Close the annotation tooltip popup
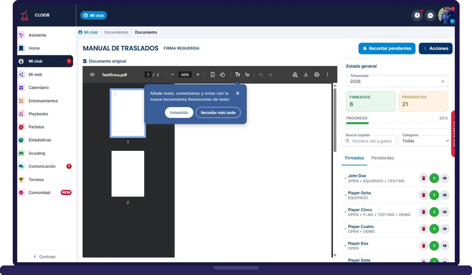Screen dimensions: 472x275 pyautogui.click(x=238, y=93)
